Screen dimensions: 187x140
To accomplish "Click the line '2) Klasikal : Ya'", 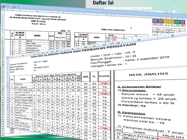I will pos(131,105).
